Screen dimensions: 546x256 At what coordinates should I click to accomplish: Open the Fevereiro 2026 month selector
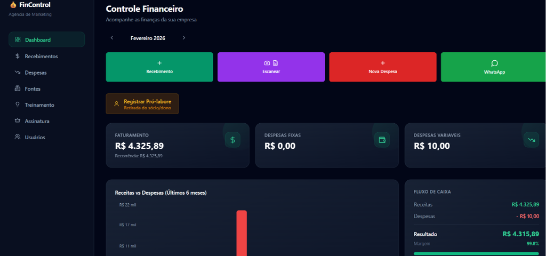(148, 38)
